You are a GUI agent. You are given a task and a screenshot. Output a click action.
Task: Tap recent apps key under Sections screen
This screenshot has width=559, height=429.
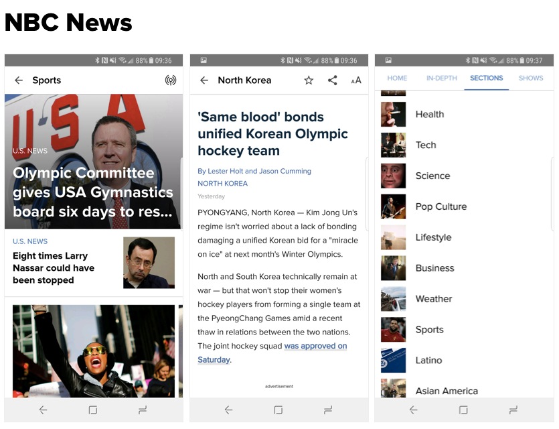(x=513, y=410)
